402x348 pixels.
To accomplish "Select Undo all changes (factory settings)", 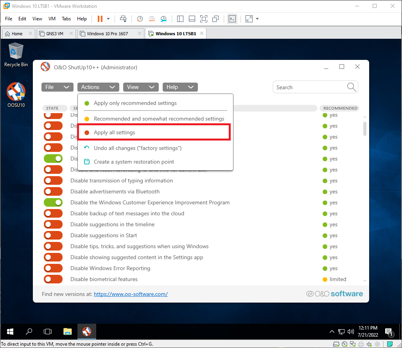I will (155, 148).
